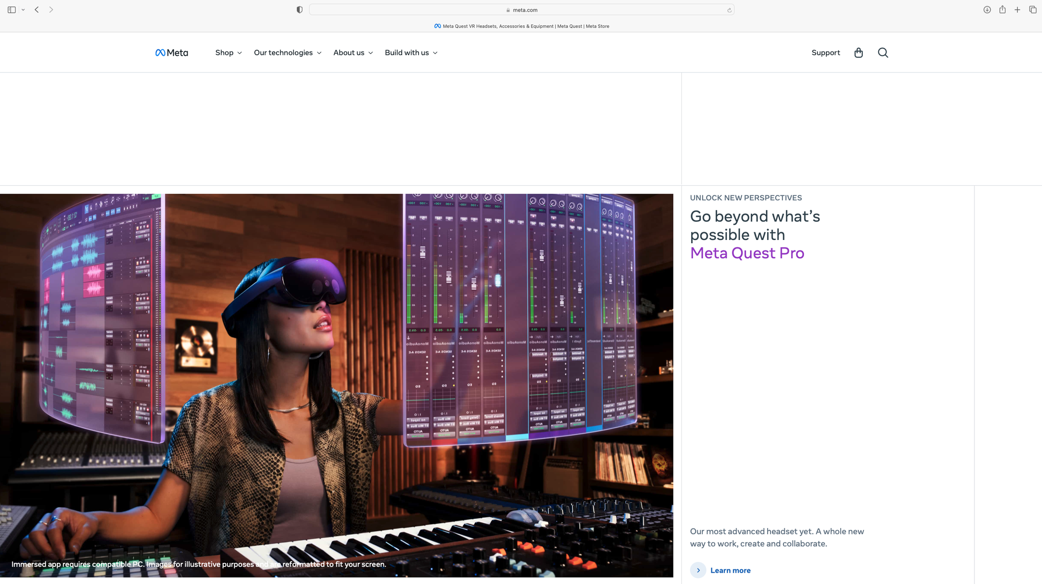1042x584 pixels.
Task: Click the search magnifier icon
Action: coord(883,52)
